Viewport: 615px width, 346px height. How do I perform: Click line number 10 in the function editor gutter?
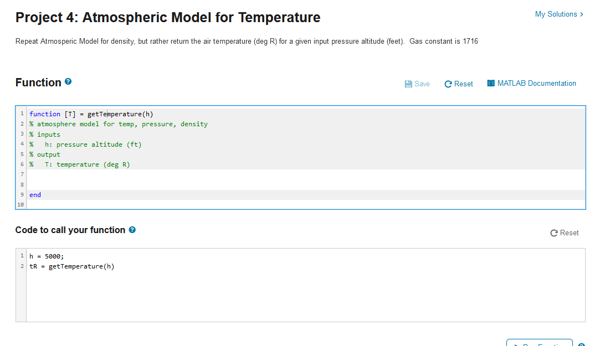pyautogui.click(x=21, y=204)
